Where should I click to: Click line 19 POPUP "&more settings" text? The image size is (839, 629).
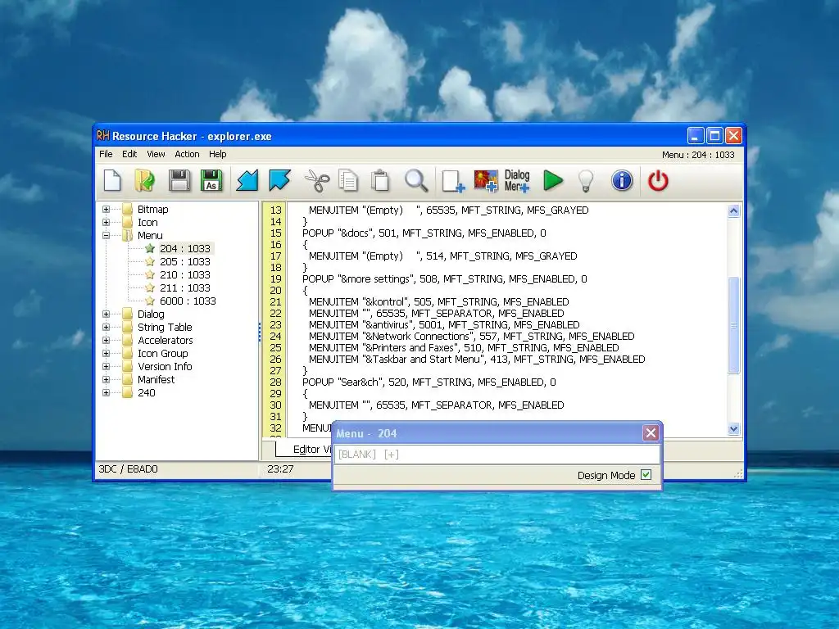pos(445,279)
